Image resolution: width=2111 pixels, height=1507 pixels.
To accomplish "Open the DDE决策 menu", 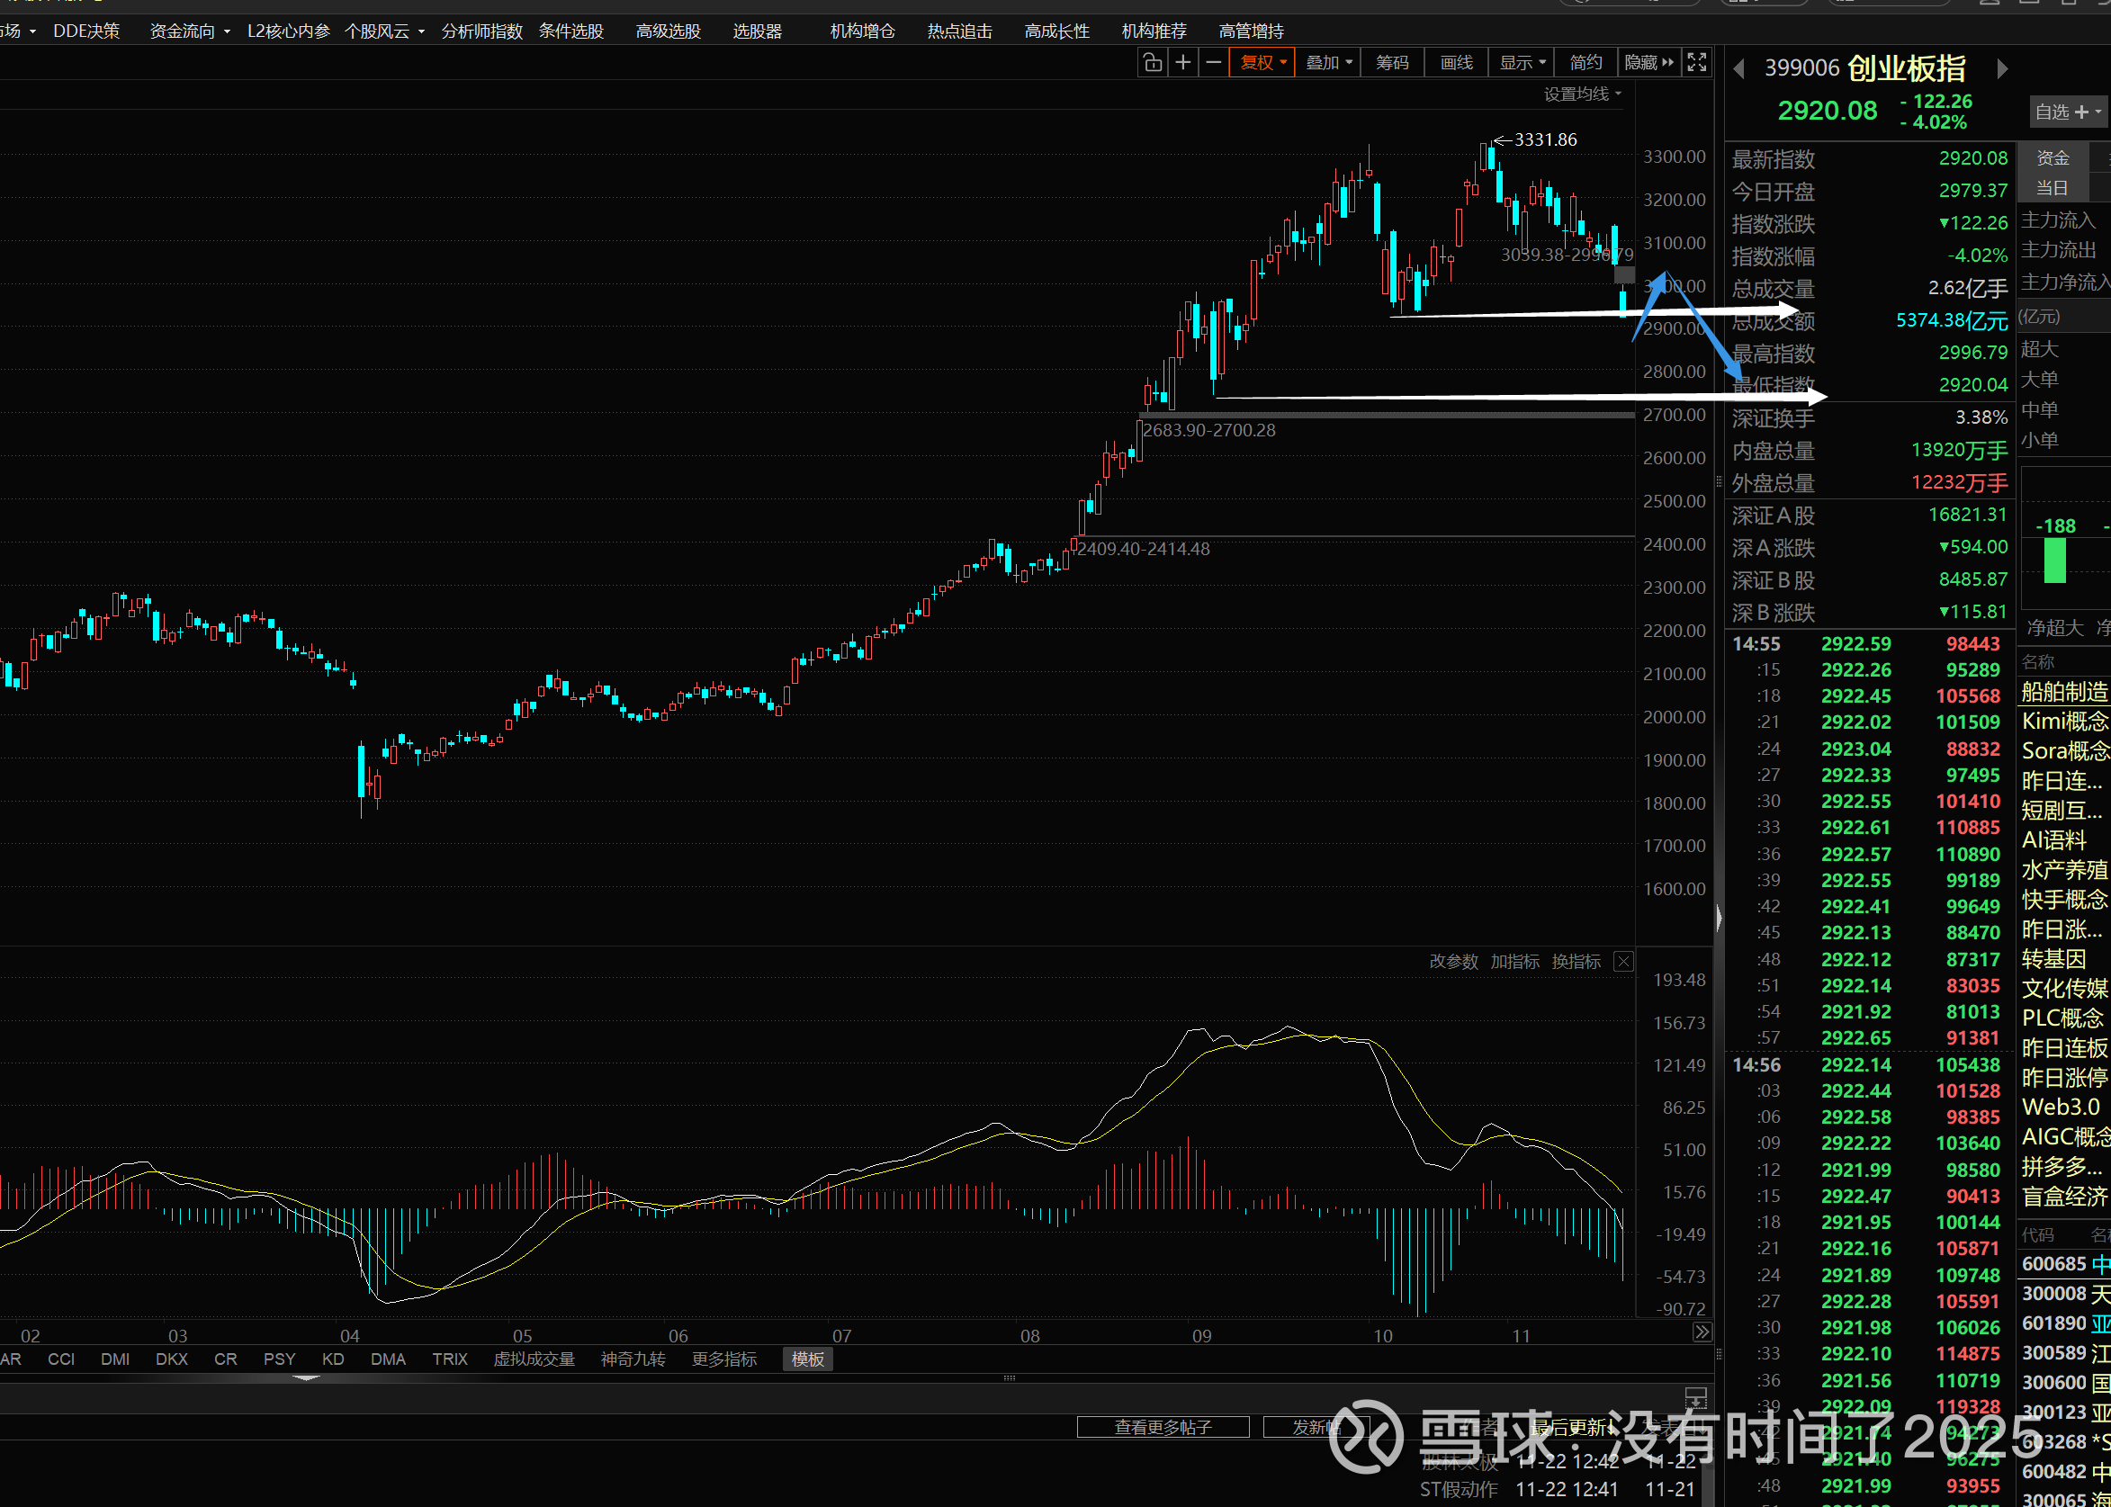I will point(86,31).
